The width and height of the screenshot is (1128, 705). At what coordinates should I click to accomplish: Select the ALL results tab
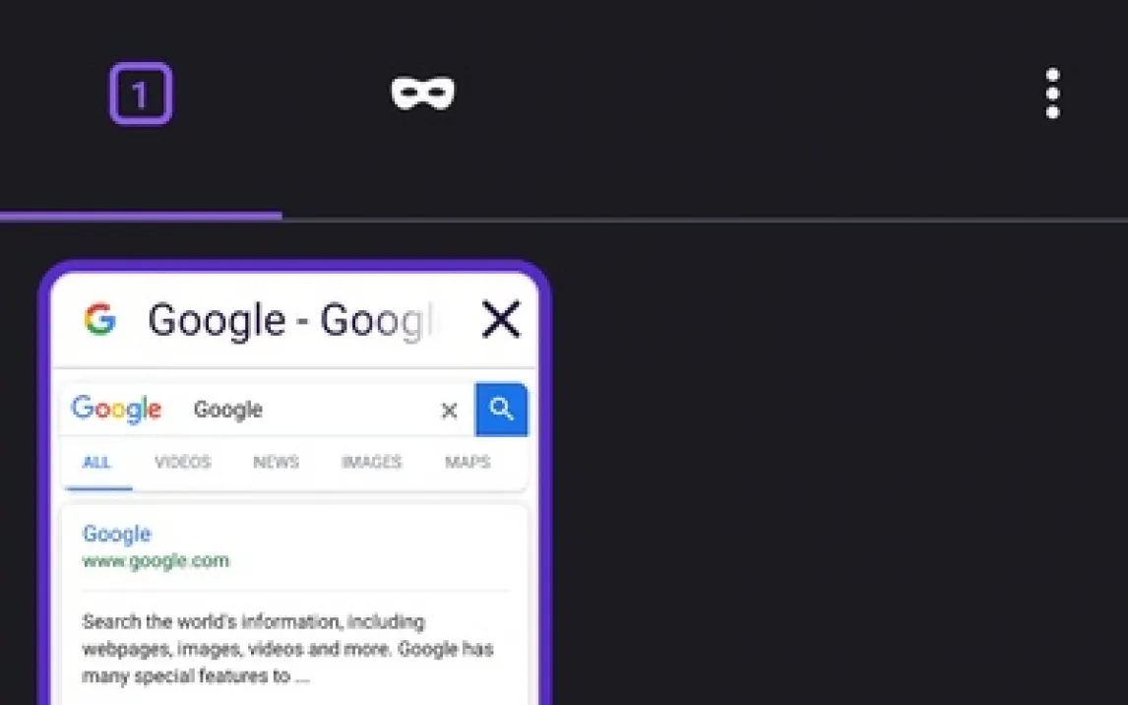coord(97,463)
